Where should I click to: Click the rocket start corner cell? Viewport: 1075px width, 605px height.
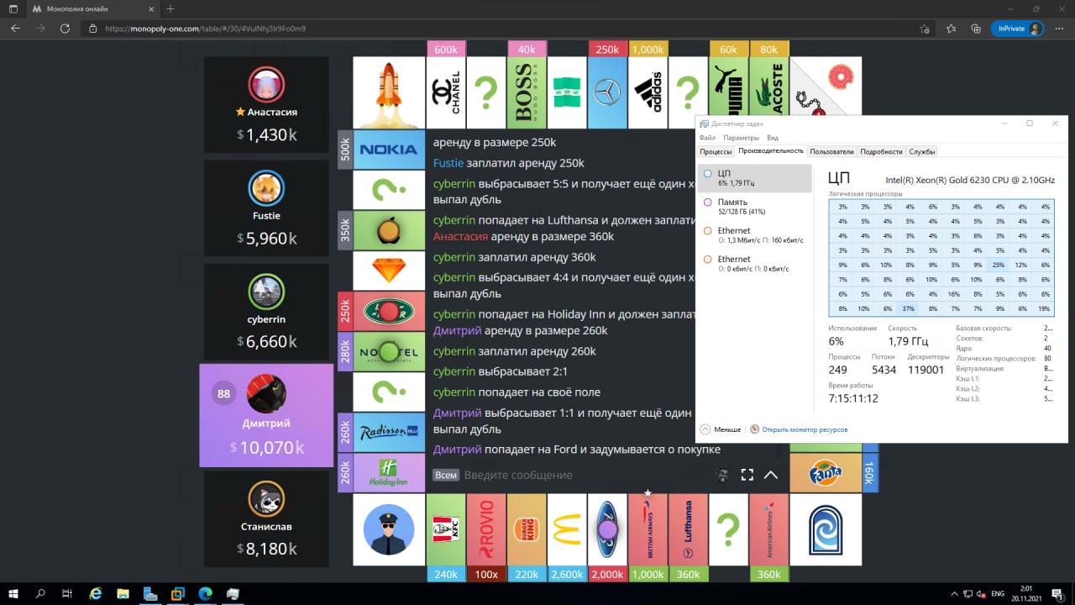tap(389, 92)
